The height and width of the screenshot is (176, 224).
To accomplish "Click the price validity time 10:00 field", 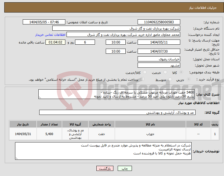I will pos(116,51).
